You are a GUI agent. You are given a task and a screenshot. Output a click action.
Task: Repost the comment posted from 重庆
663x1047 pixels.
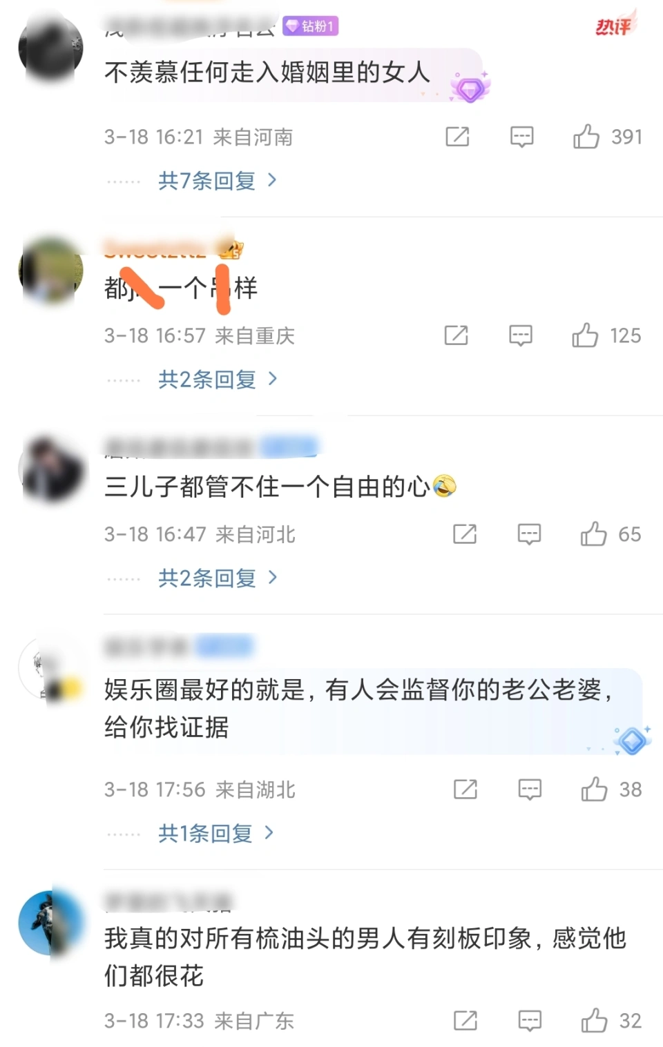point(456,335)
